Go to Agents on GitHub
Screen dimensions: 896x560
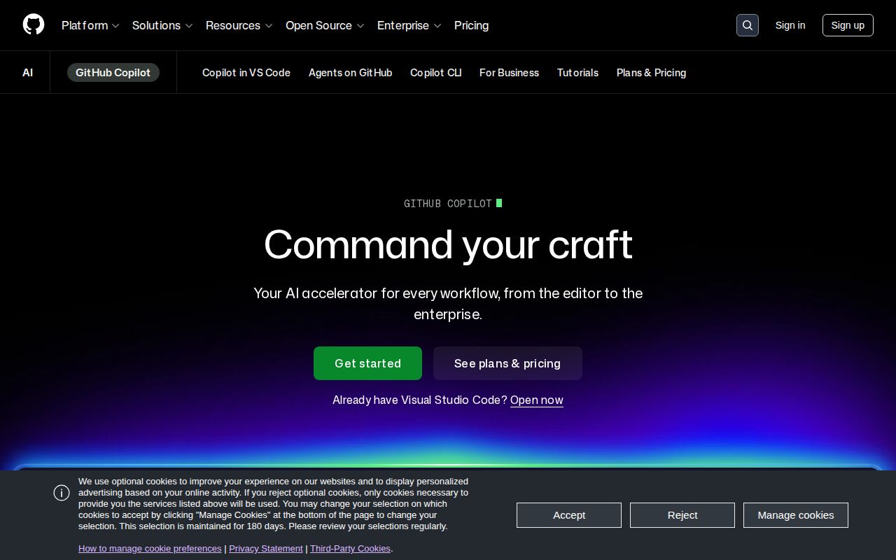350,73
